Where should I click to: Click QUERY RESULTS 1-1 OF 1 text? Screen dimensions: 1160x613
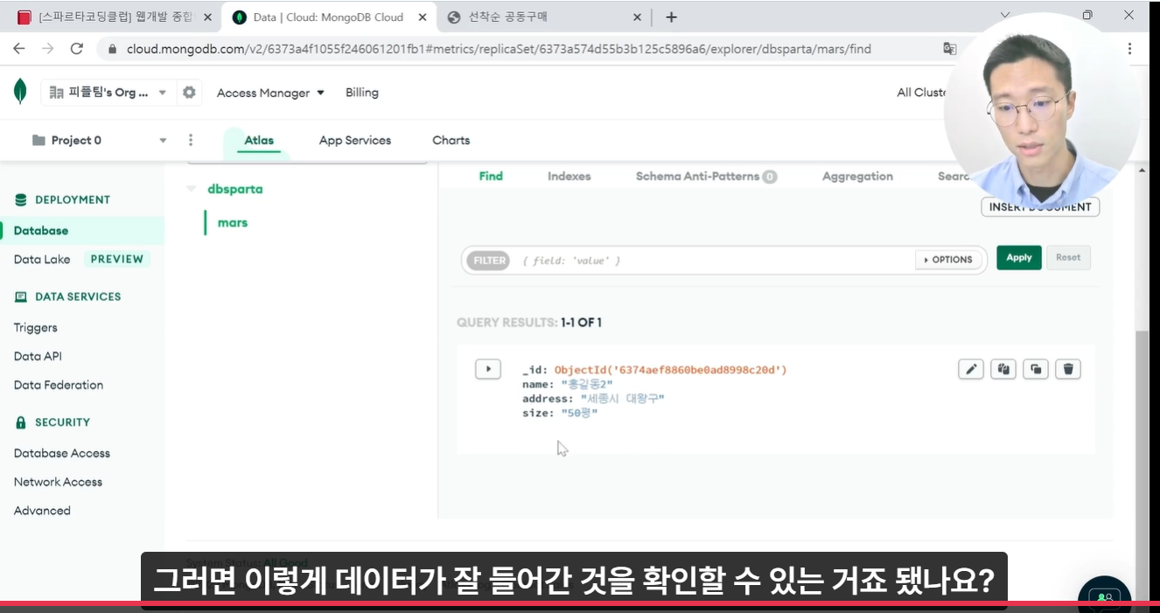529,323
